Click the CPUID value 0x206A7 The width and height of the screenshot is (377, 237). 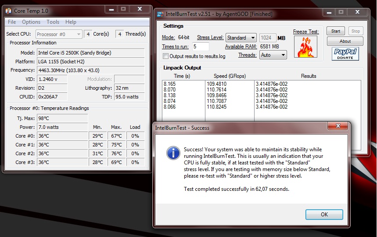(52, 97)
